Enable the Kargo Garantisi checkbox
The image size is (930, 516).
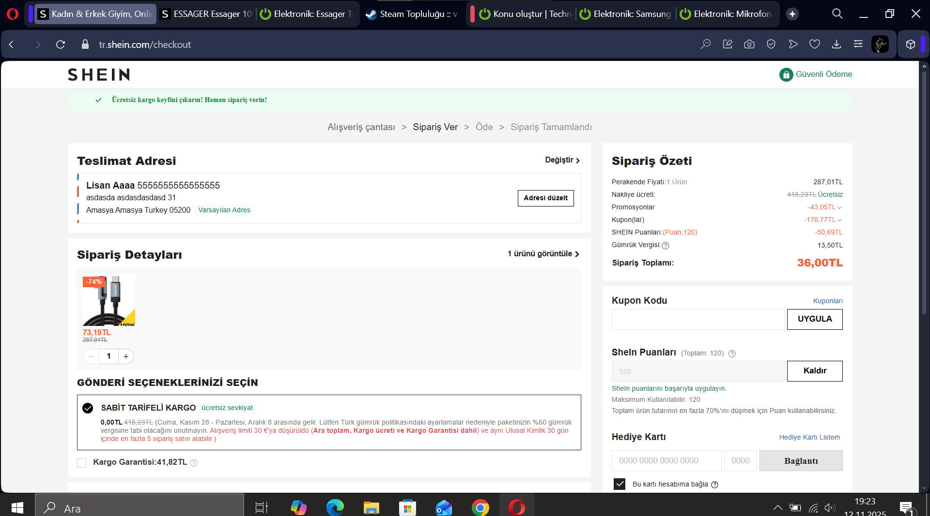click(x=81, y=463)
